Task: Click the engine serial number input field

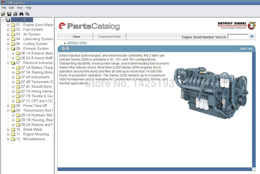Action: pyautogui.click(x=238, y=36)
